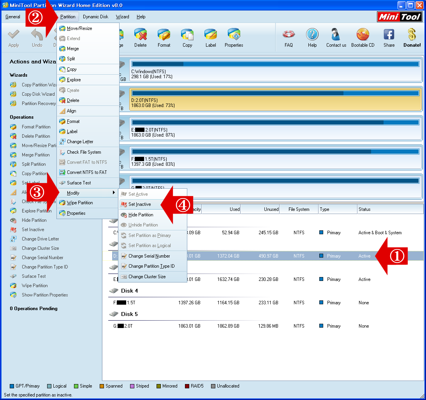
Task: Click Split Partition sidebar link
Action: (x=34, y=164)
